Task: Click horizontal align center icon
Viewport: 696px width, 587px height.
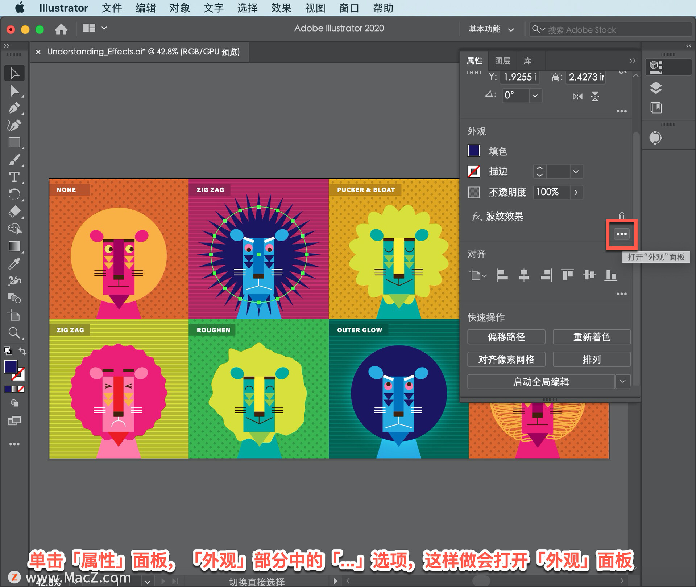Action: [x=524, y=275]
